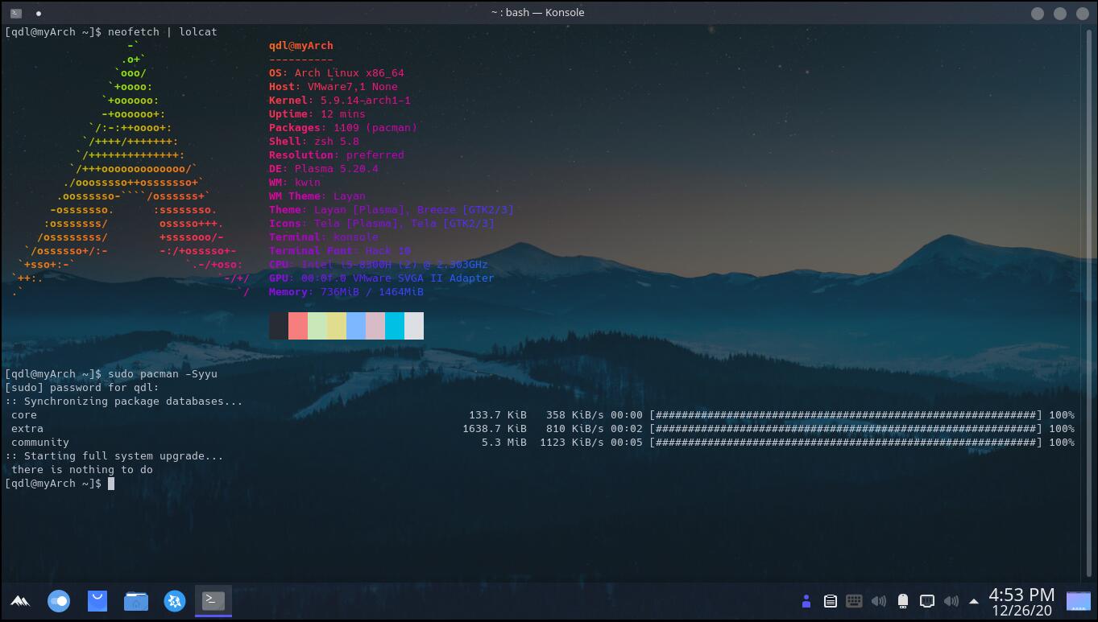Open the application launcher mountain icon
This screenshot has width=1098, height=622.
click(20, 601)
